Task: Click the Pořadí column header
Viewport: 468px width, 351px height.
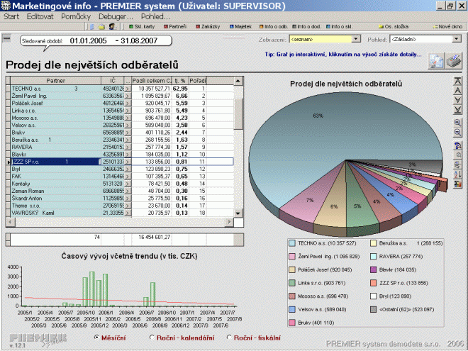Action: [x=198, y=81]
